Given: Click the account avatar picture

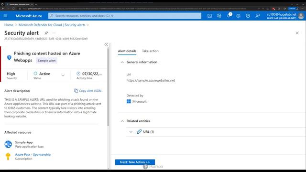Looking at the screenshot, I should coord(301,16).
